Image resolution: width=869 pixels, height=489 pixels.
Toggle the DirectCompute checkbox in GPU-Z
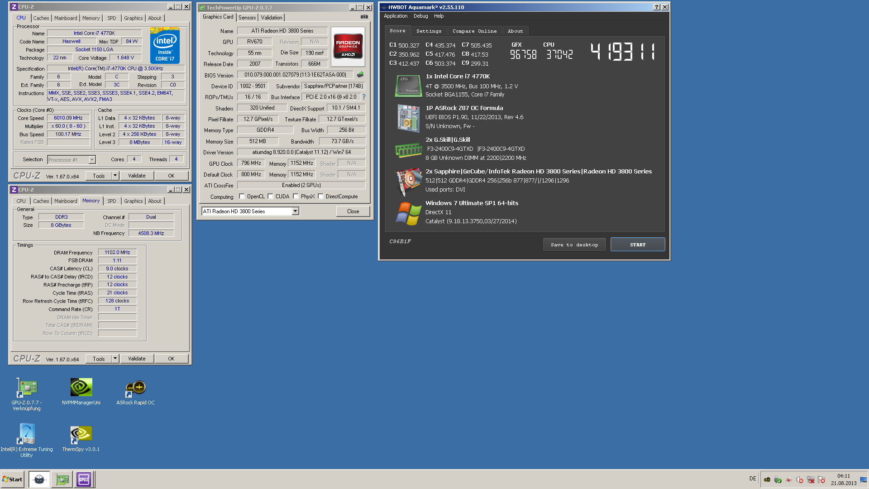(x=320, y=197)
